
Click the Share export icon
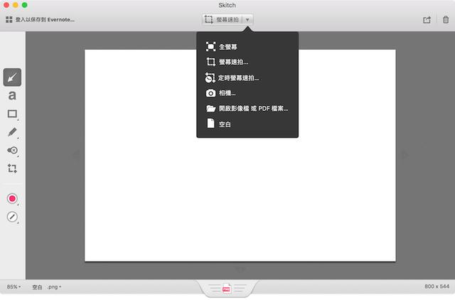point(427,20)
